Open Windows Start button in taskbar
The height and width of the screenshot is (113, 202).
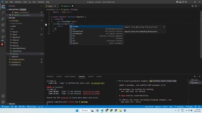[77, 110]
